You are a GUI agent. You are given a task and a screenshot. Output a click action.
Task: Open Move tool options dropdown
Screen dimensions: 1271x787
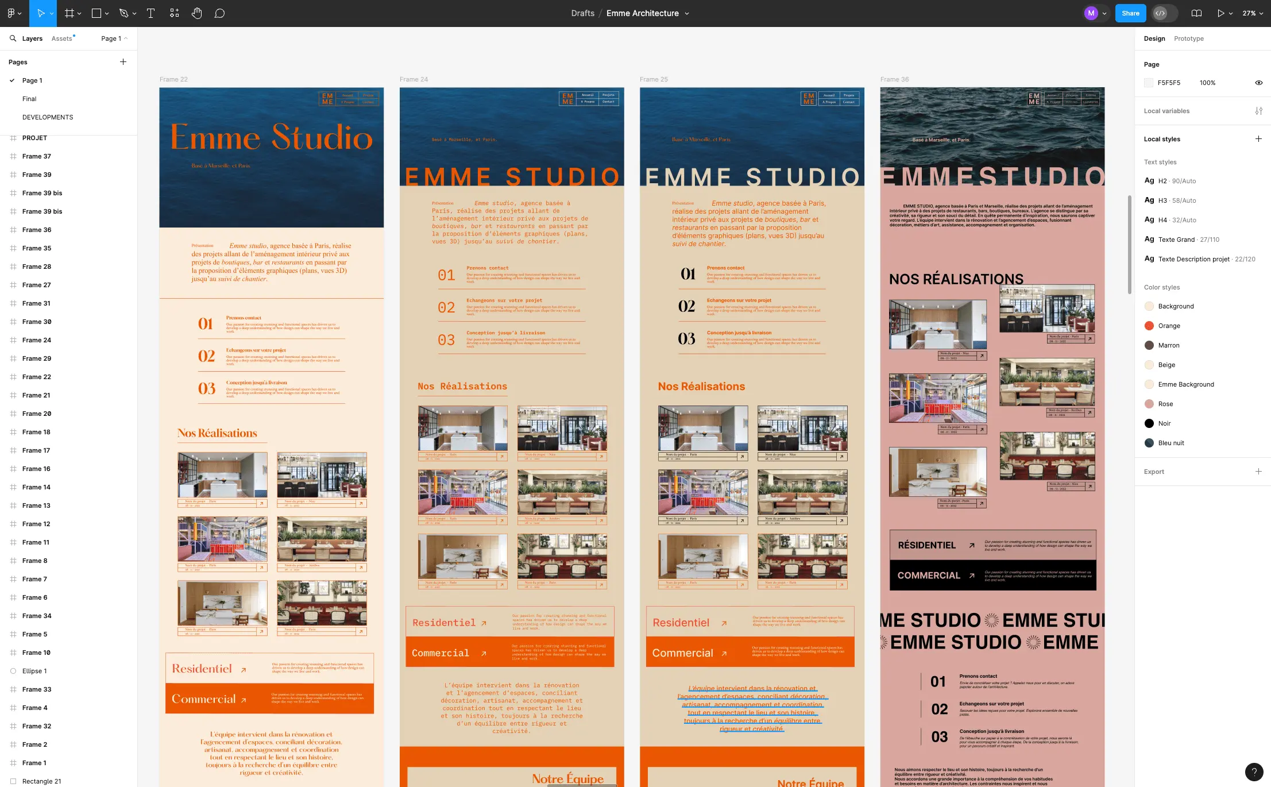tap(52, 13)
